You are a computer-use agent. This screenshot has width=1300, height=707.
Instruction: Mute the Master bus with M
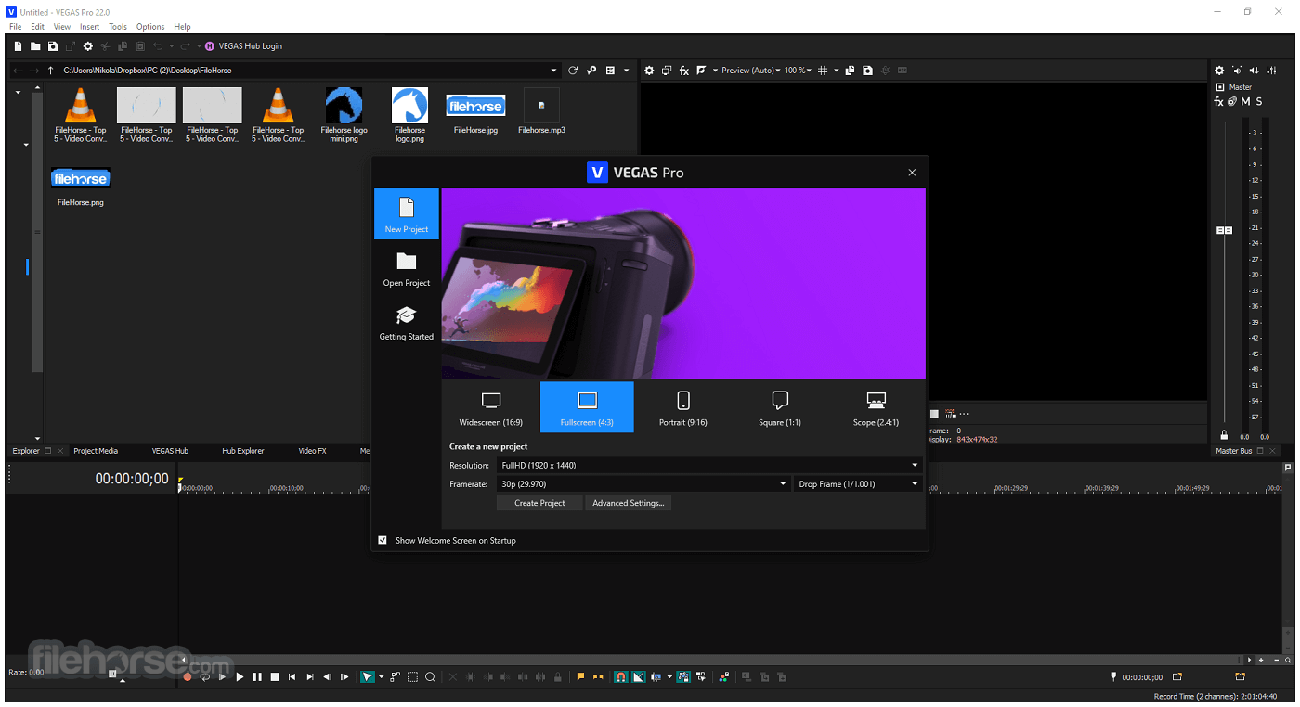(x=1245, y=102)
